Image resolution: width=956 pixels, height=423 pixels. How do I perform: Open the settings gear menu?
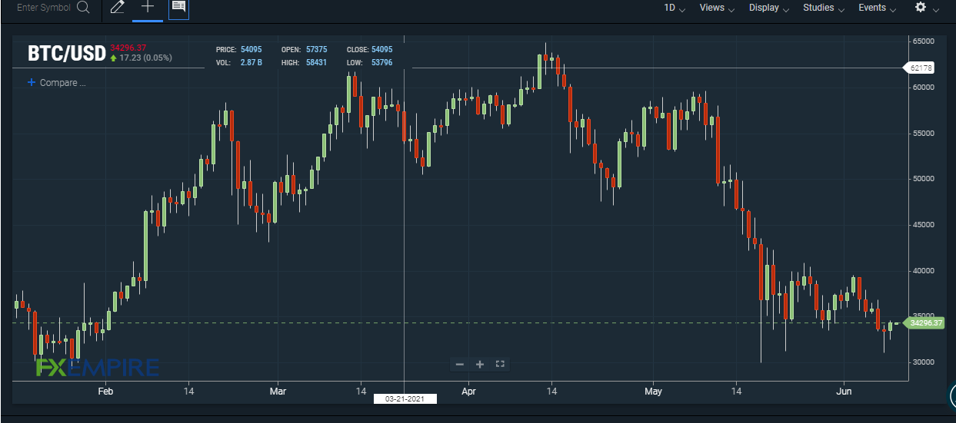click(921, 7)
